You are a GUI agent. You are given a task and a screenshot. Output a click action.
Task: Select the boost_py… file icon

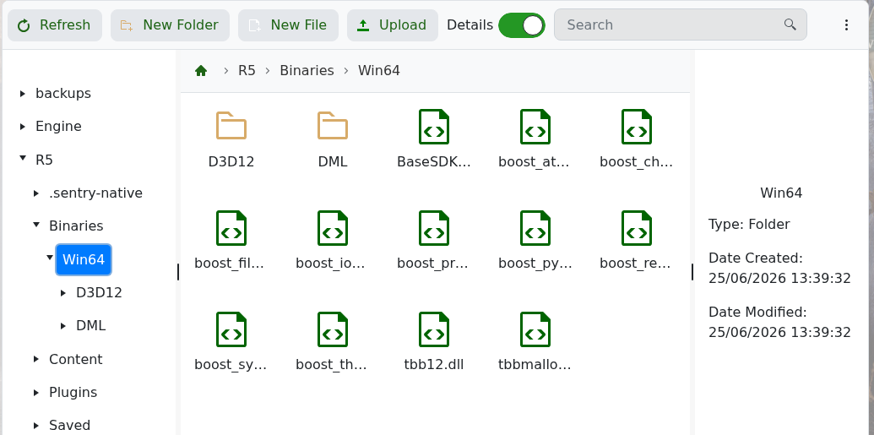[535, 228]
